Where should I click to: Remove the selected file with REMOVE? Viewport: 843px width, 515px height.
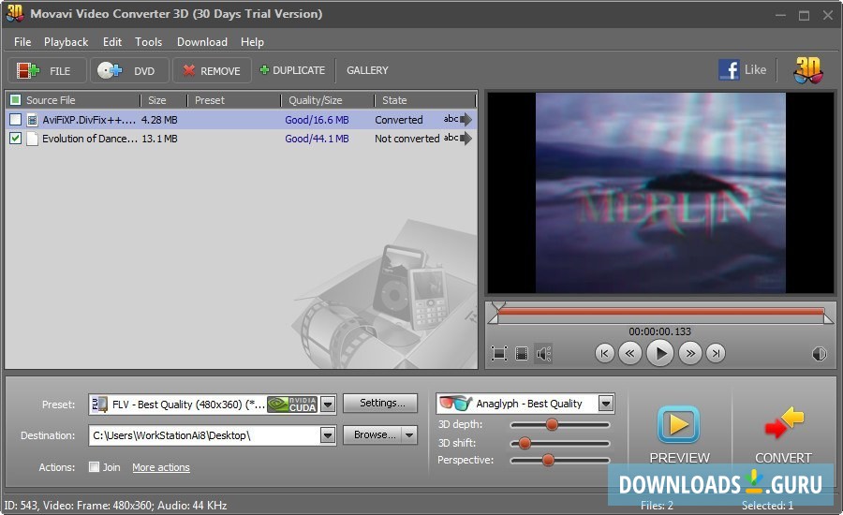(x=212, y=70)
